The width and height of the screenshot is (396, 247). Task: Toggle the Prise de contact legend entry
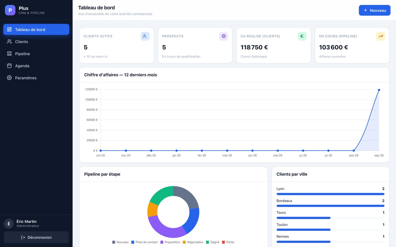click(x=145, y=242)
